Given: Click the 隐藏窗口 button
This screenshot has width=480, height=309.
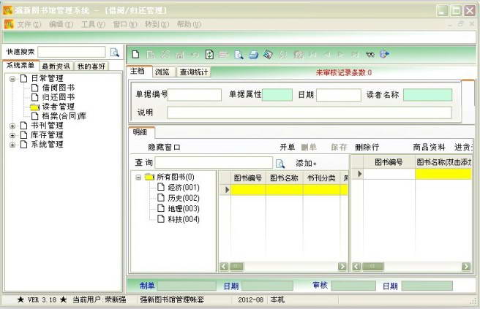Looking at the screenshot, I should [x=164, y=148].
